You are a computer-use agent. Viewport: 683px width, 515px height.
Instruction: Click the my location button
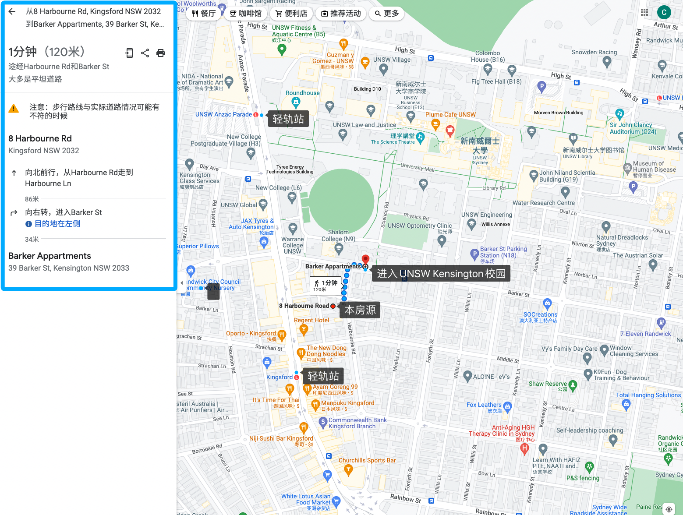coord(669,508)
